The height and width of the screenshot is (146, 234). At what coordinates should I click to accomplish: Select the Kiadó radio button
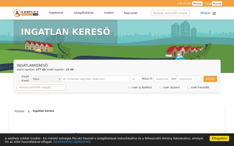[x=18, y=80]
